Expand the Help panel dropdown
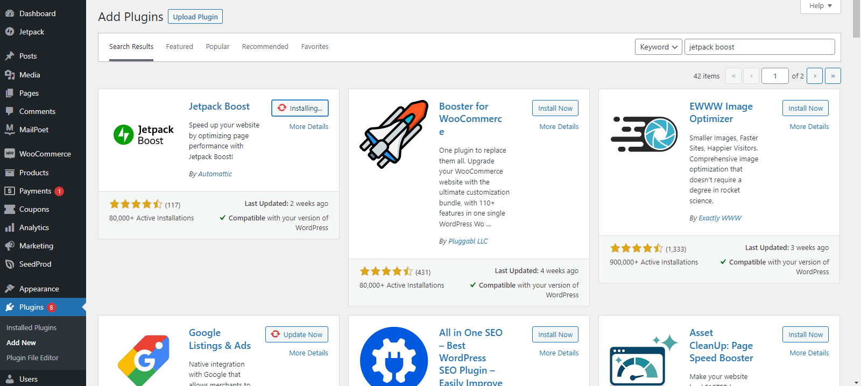Viewport: 861px width, 386px height. tap(821, 6)
